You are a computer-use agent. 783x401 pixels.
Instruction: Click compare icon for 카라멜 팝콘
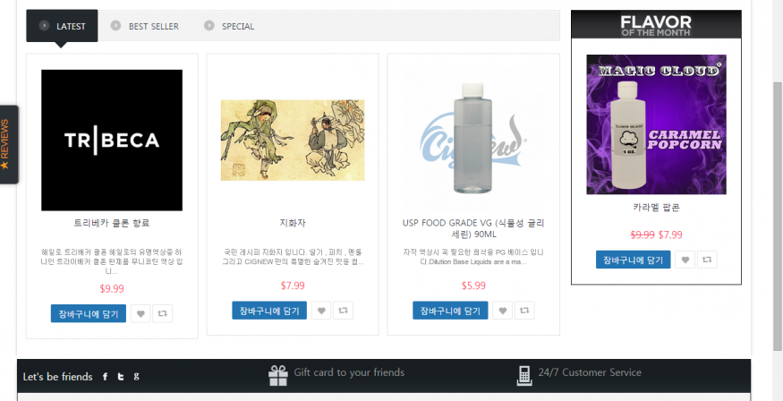[x=707, y=260]
